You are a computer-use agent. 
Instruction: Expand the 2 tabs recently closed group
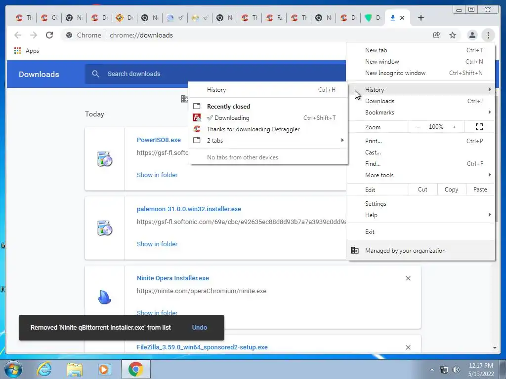[x=268, y=141]
